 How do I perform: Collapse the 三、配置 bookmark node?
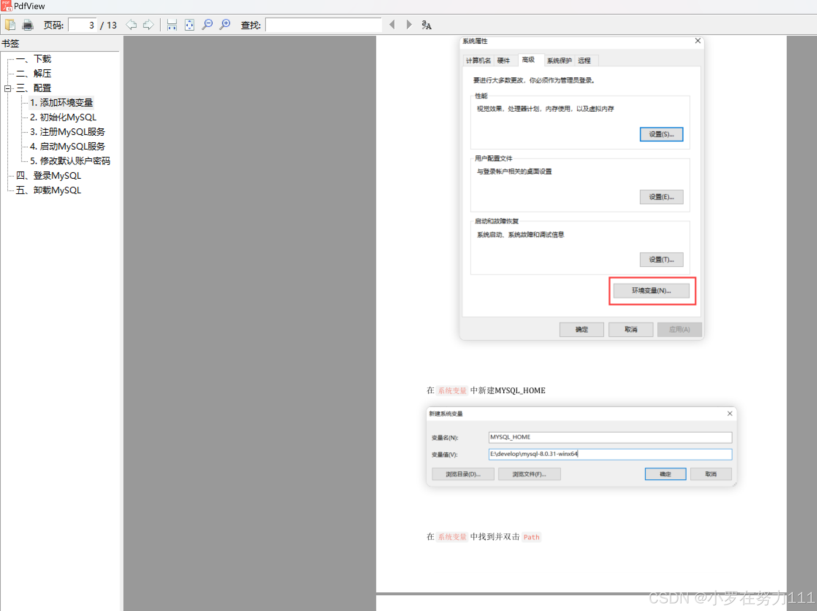[x=7, y=88]
